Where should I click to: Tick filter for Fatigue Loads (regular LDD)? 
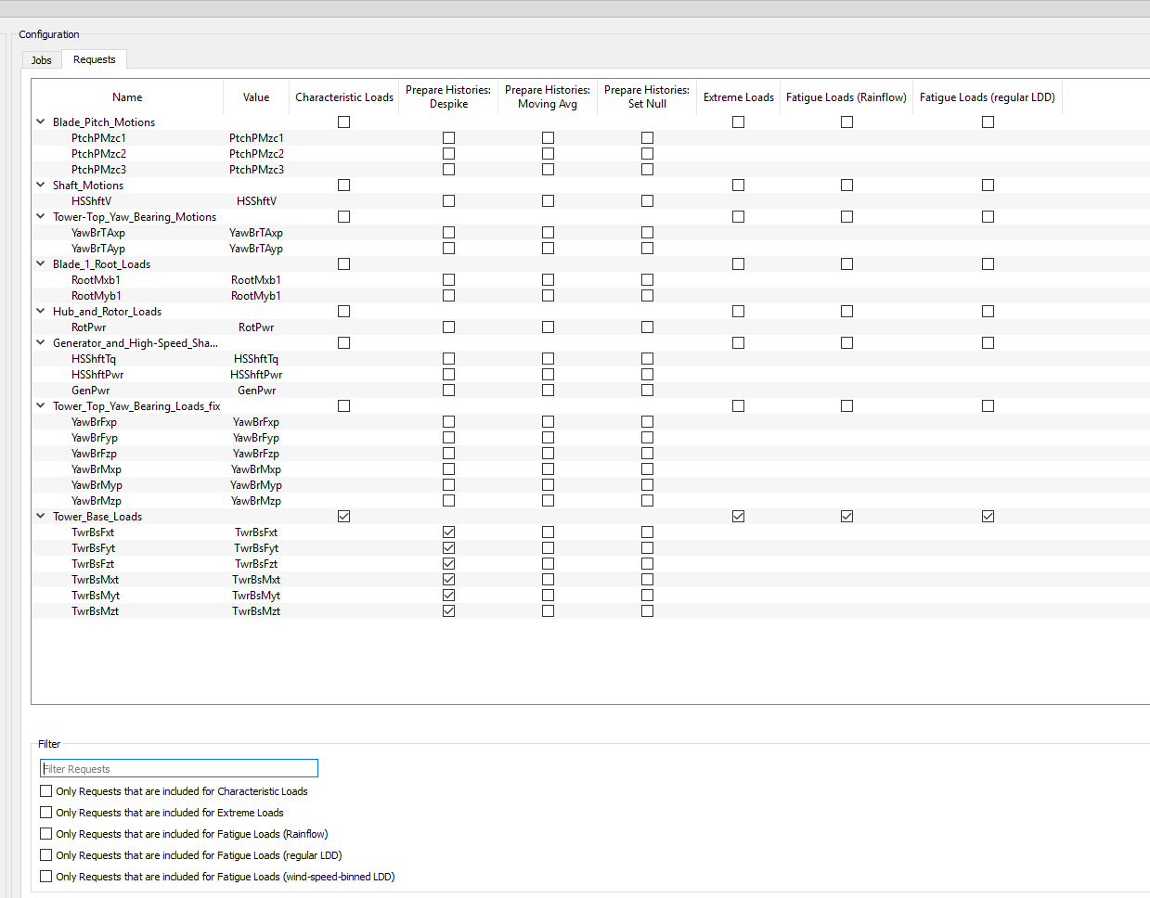[x=46, y=855]
